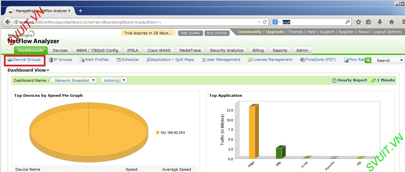Open a new browser tab with plus
405x172 pixels.
80,11
